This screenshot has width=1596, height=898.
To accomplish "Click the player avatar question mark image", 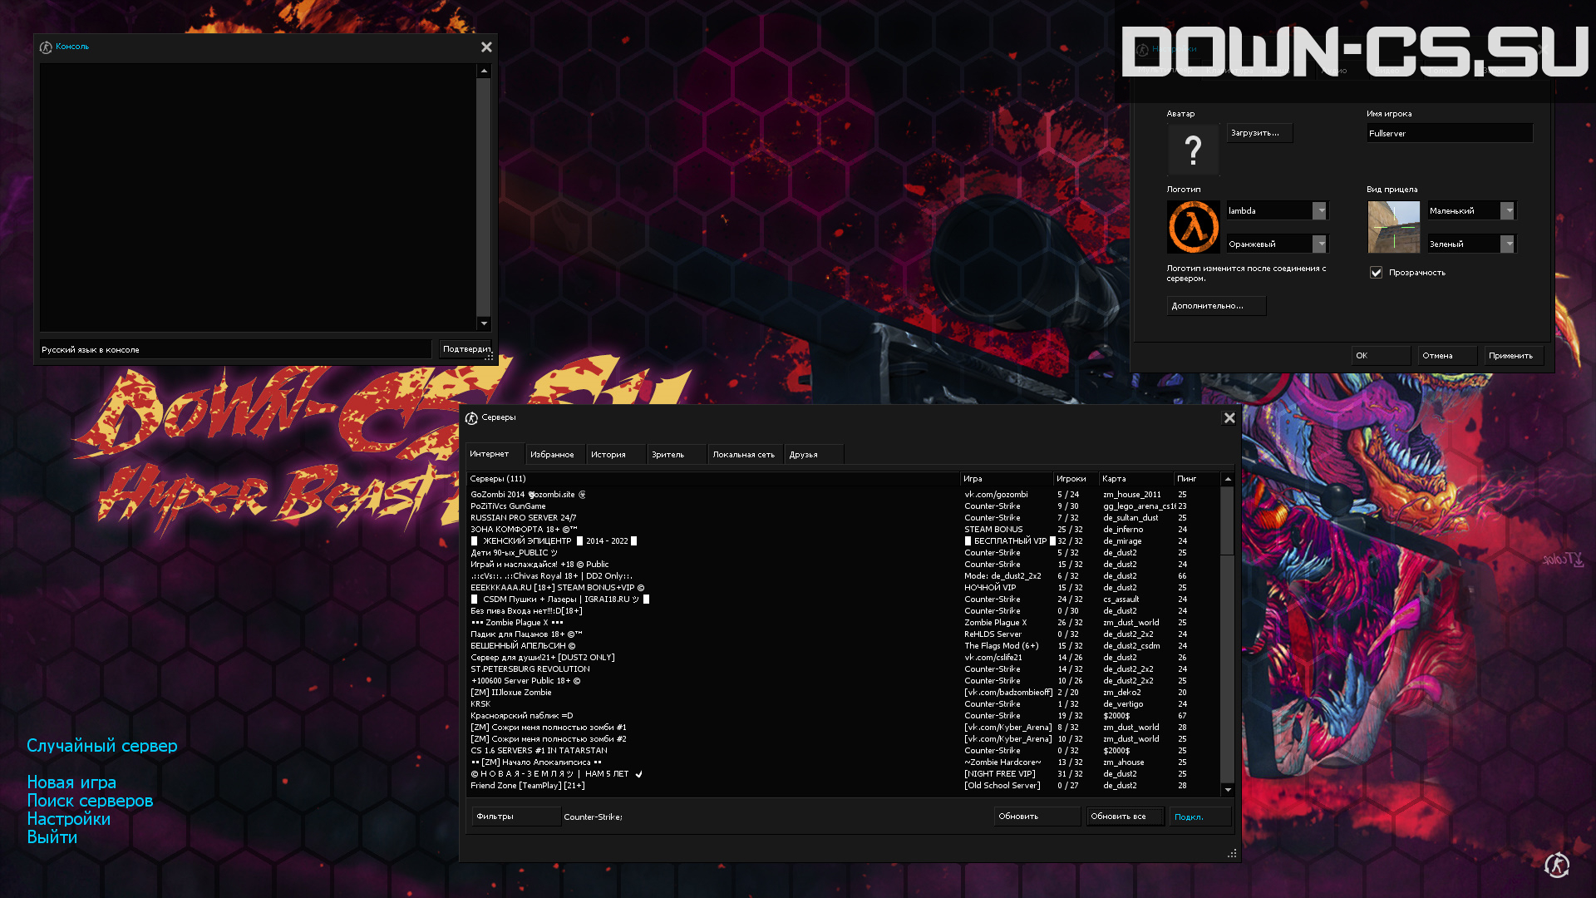I will pyautogui.click(x=1193, y=150).
